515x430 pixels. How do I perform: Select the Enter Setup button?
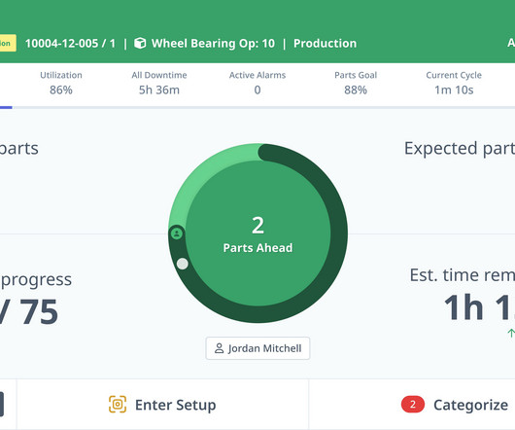click(162, 405)
